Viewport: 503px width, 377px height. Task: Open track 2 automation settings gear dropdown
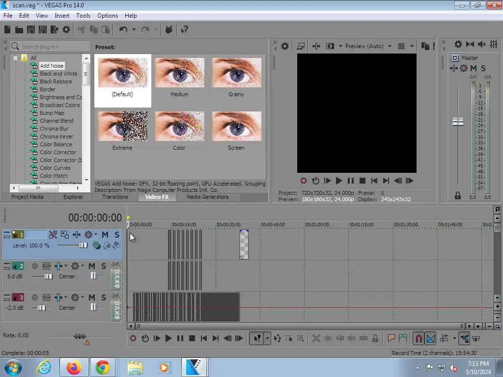83,266
